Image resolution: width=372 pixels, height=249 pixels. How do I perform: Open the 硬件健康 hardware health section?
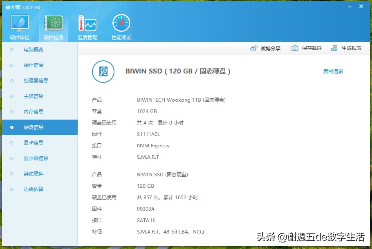coord(33,65)
